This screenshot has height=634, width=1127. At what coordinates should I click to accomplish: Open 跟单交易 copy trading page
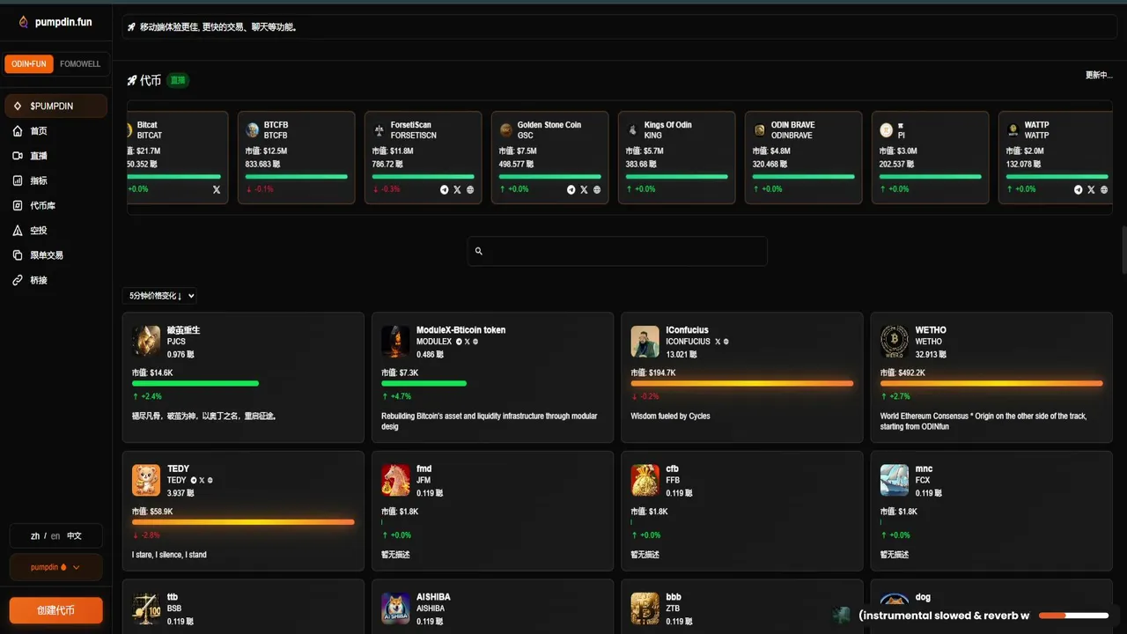[56, 255]
